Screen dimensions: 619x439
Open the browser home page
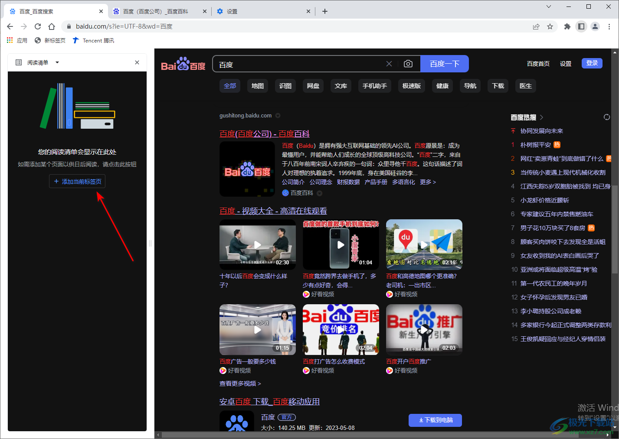click(x=52, y=26)
